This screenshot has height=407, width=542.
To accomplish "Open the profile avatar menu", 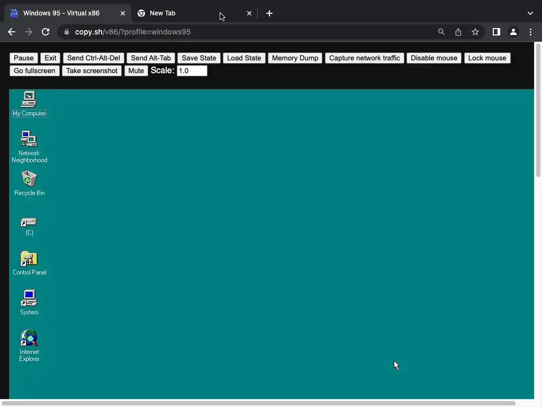I will click(513, 32).
